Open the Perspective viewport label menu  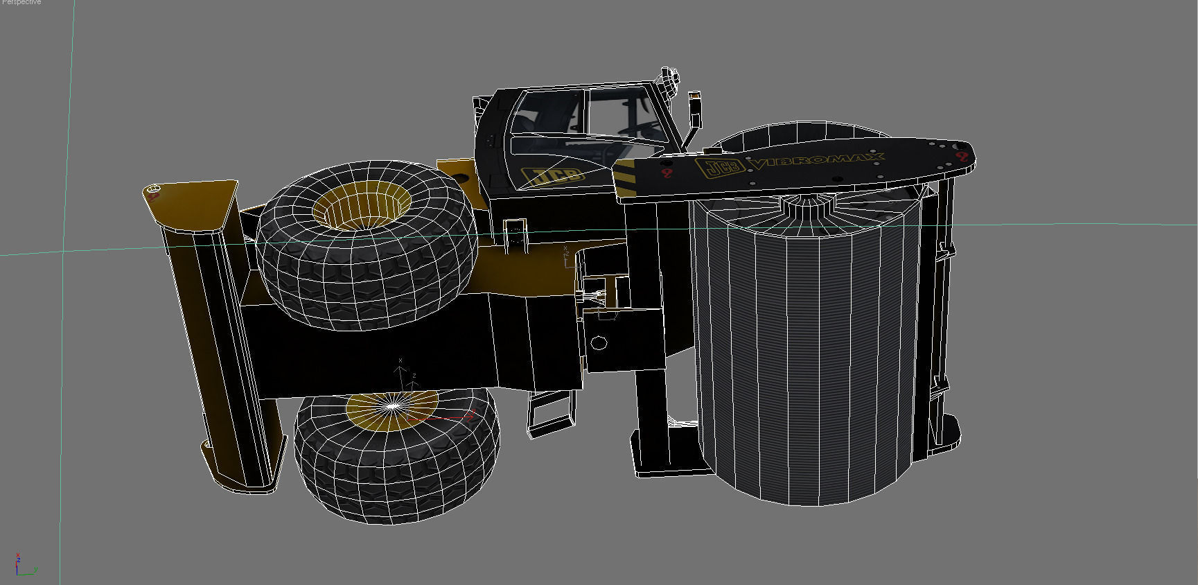click(21, 3)
